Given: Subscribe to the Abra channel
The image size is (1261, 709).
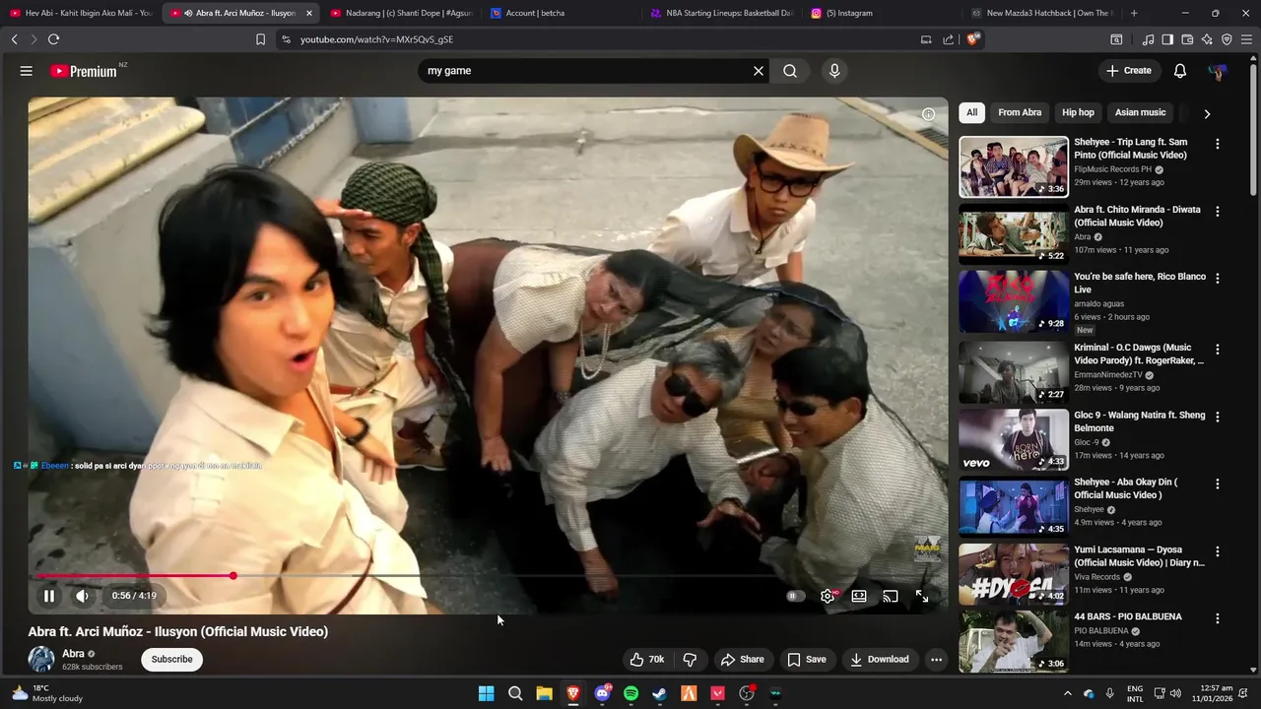Looking at the screenshot, I should pos(172,660).
